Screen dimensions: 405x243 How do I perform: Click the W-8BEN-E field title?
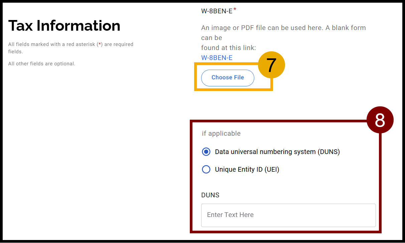click(x=216, y=10)
